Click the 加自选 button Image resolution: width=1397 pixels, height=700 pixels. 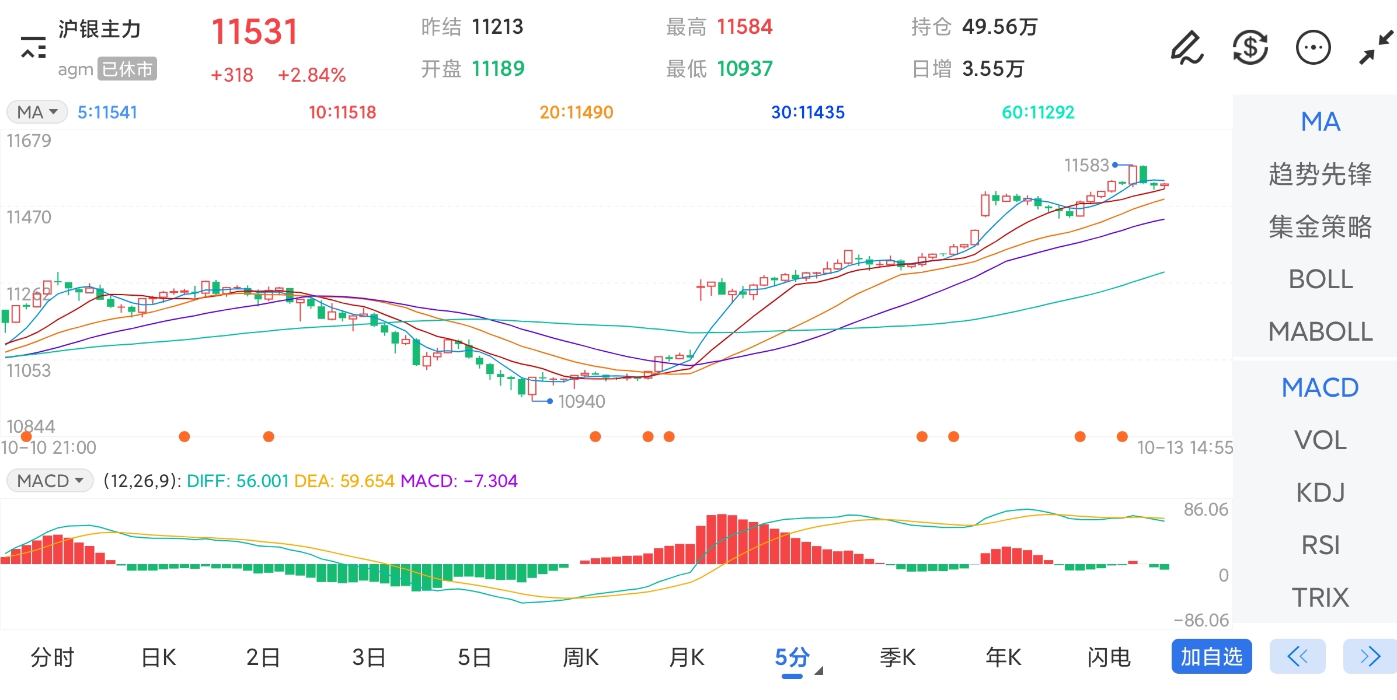click(x=1211, y=657)
